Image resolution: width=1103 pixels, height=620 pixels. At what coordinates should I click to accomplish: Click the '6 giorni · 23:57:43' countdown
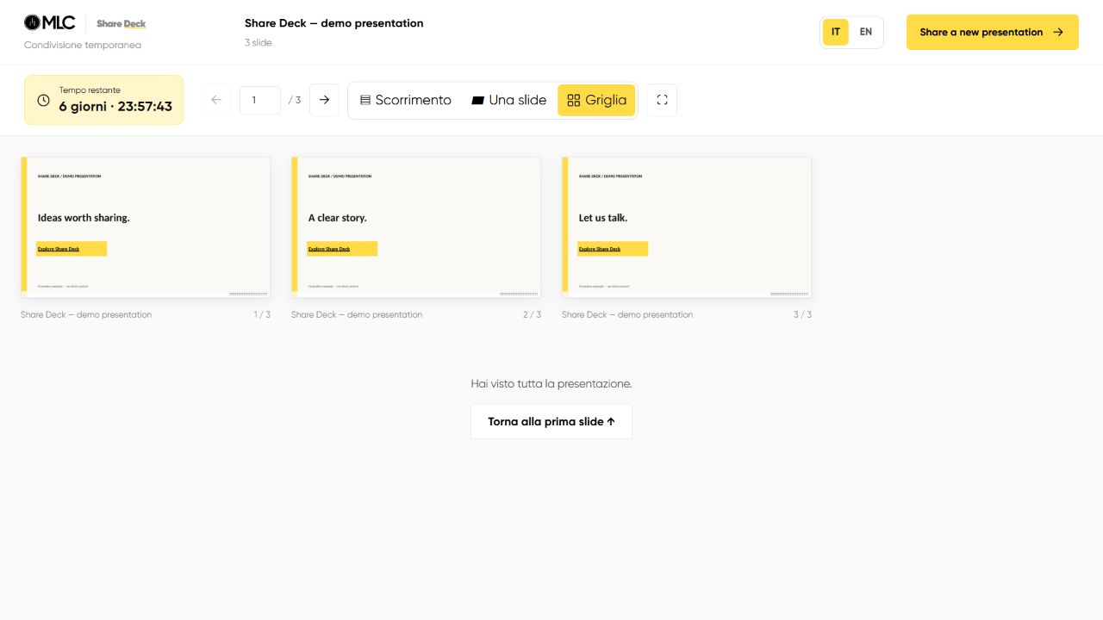tap(115, 107)
